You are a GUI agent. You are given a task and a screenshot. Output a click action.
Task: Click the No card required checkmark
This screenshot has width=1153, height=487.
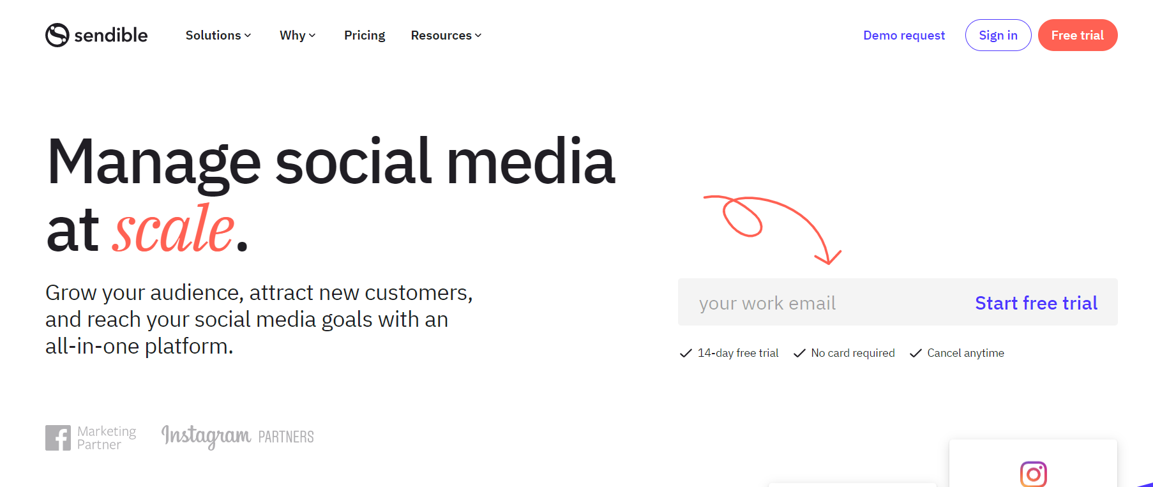coord(799,353)
